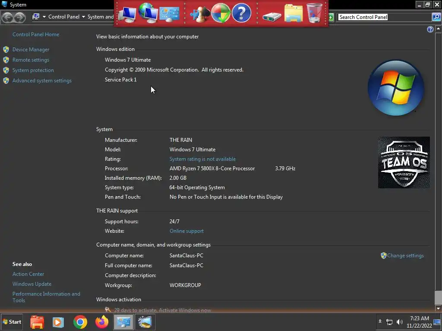Open the folder Explorer icon in the dock
The image size is (442, 331).
click(294, 13)
